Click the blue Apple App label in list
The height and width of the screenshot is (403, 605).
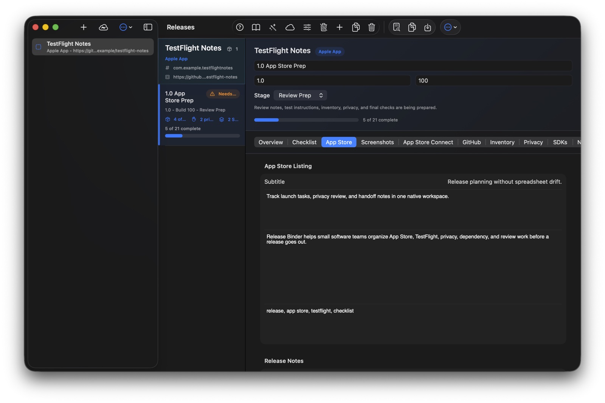[176, 59]
